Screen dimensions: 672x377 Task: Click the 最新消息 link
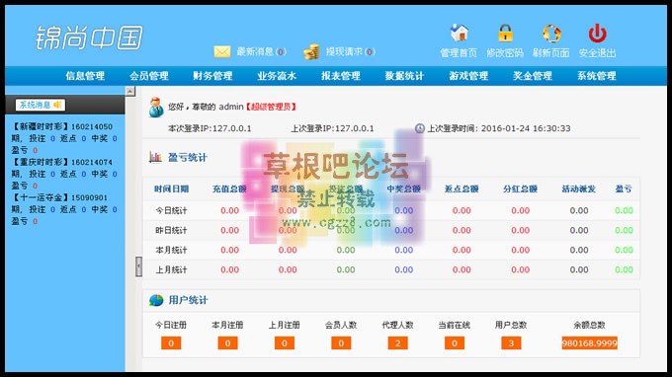pos(261,51)
